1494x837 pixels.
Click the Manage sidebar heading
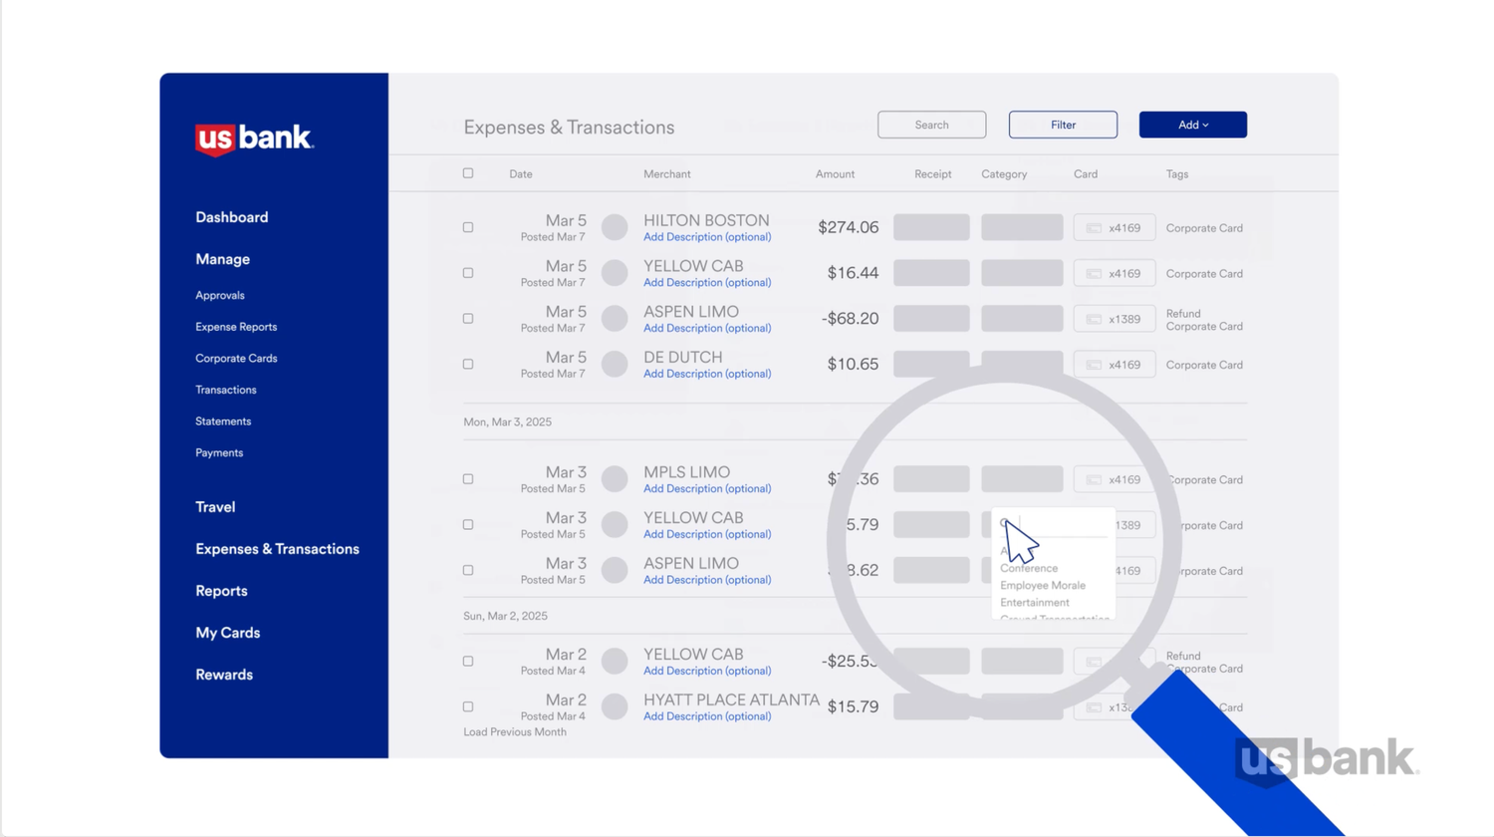click(222, 259)
